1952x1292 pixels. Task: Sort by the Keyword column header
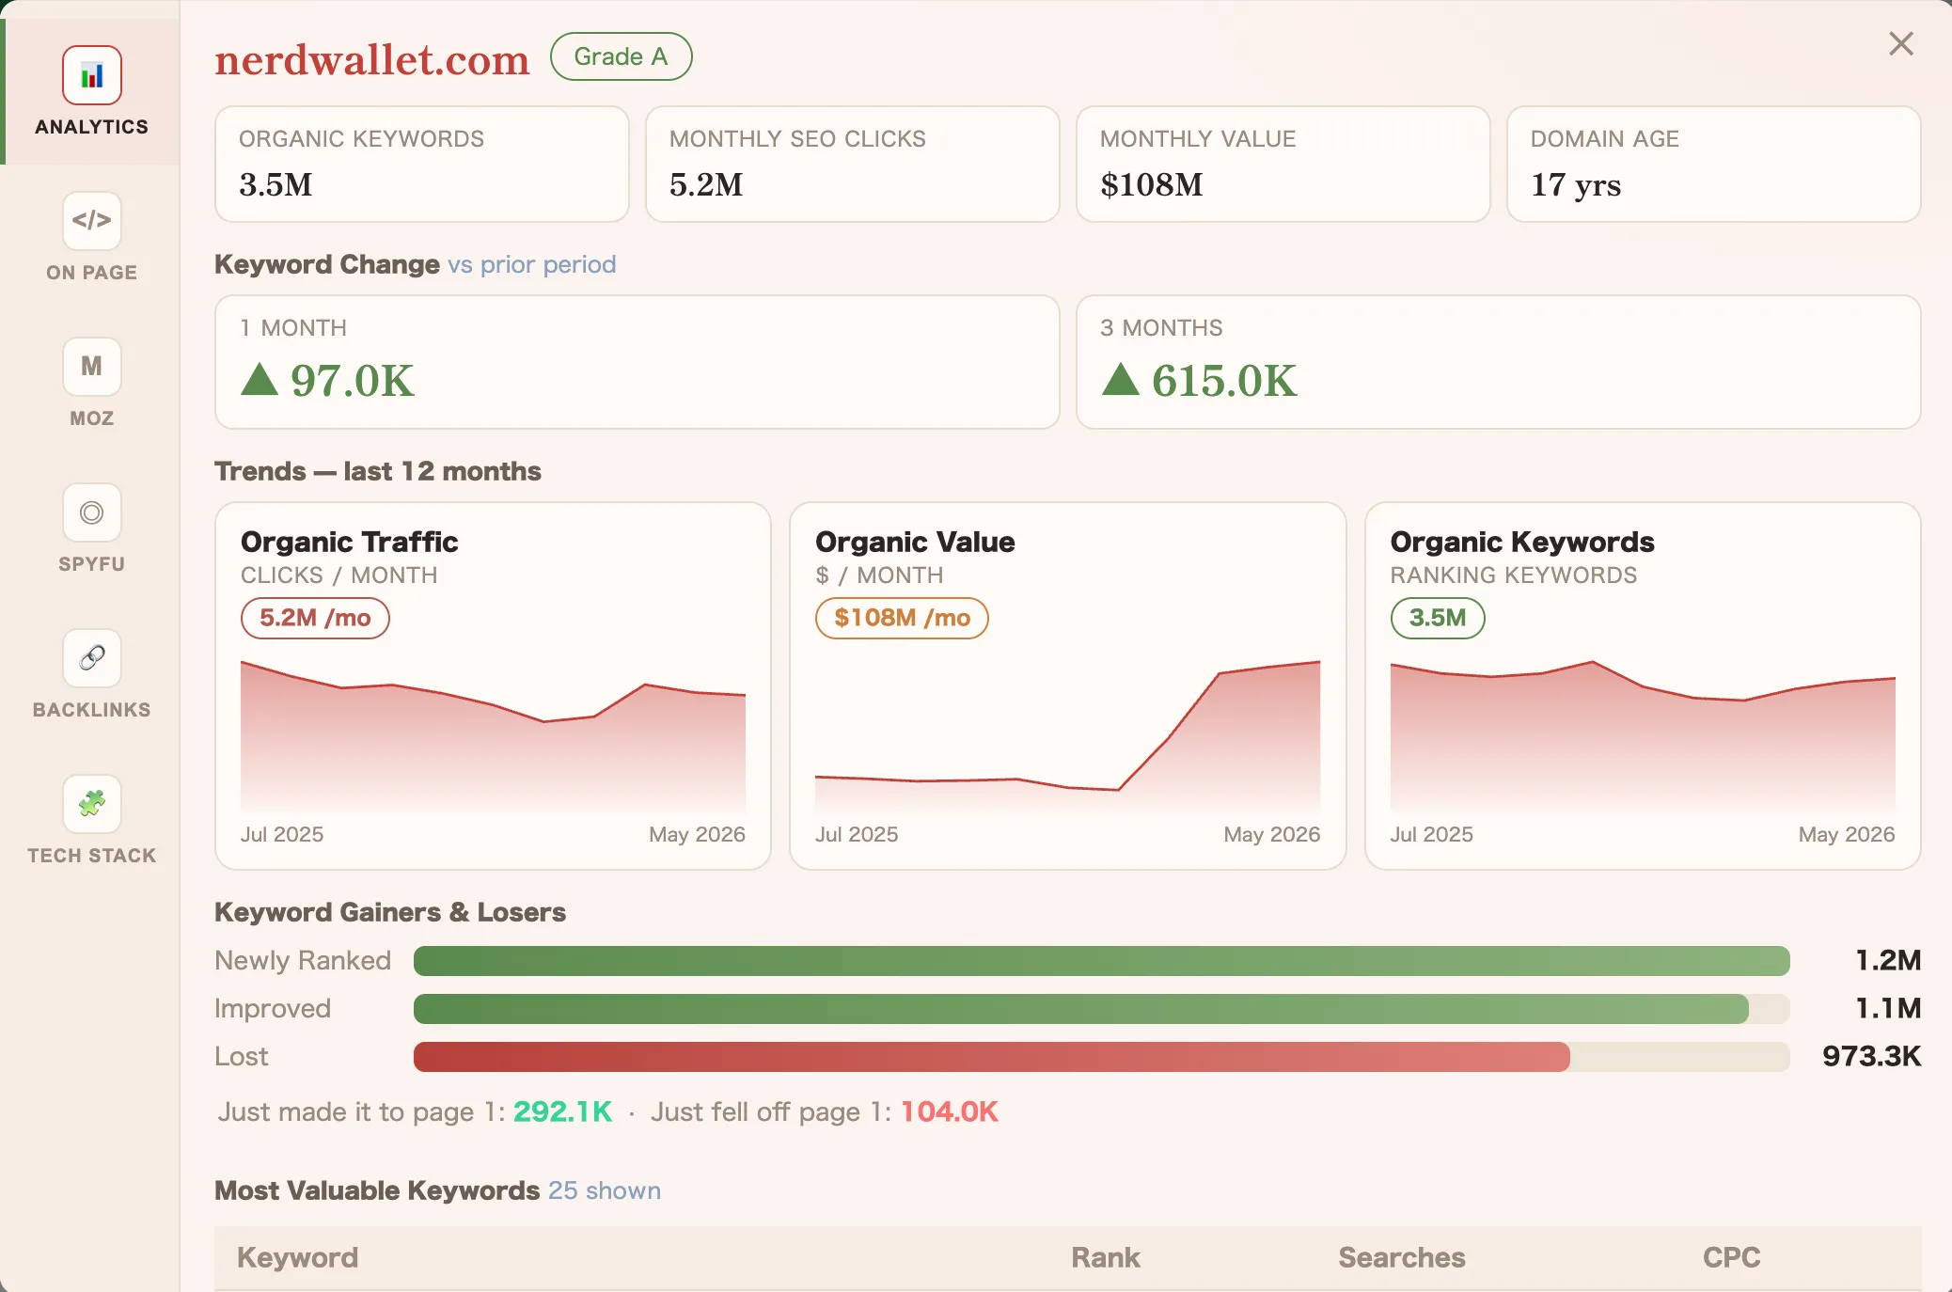point(297,1257)
